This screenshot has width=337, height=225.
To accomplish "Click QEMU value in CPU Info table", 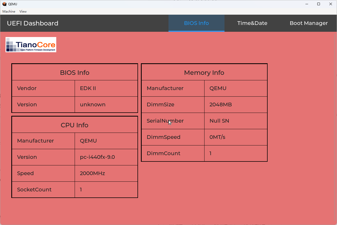I will (x=88, y=141).
